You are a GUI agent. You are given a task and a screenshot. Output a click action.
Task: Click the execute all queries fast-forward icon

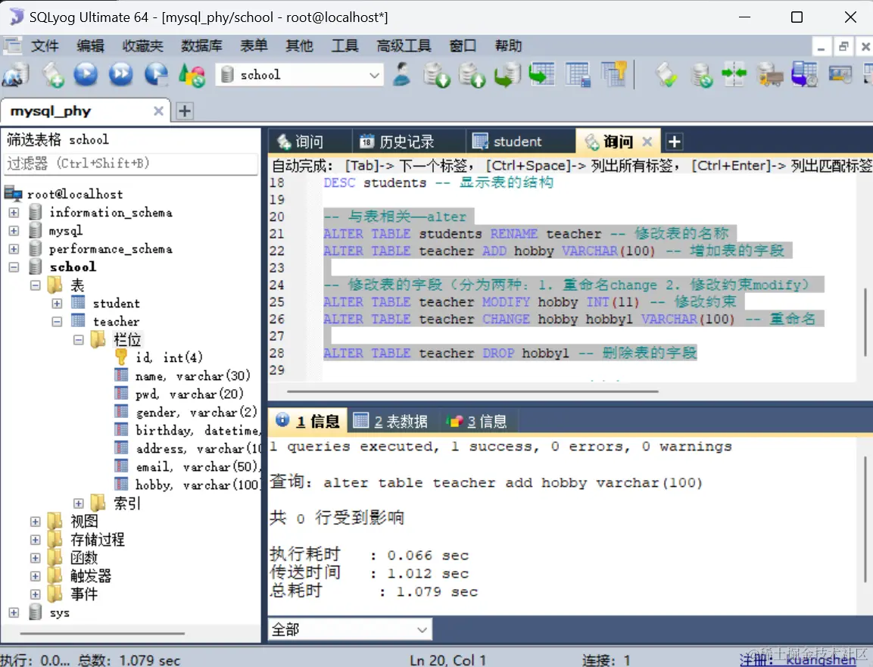tap(121, 75)
